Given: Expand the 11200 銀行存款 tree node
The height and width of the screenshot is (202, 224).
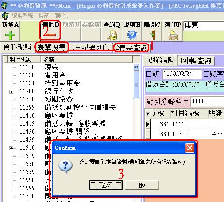Looking at the screenshot, I should [11, 92].
